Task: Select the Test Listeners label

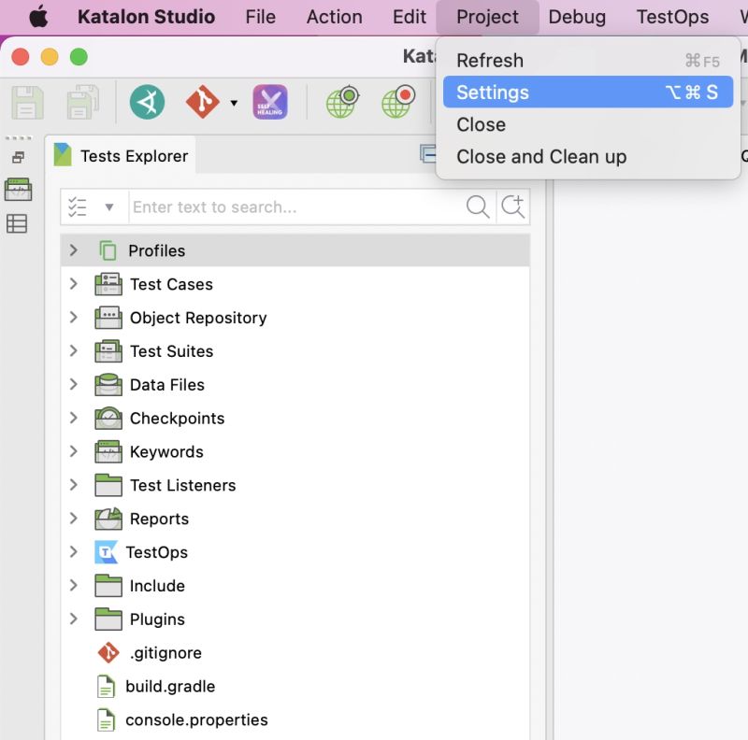Action: pyautogui.click(x=183, y=485)
